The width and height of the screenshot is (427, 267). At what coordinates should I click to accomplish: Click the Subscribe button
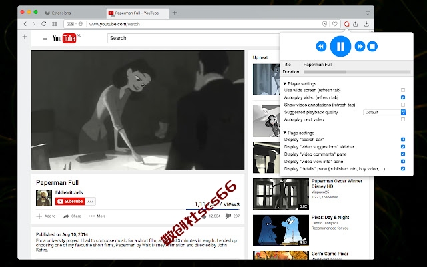coord(70,201)
